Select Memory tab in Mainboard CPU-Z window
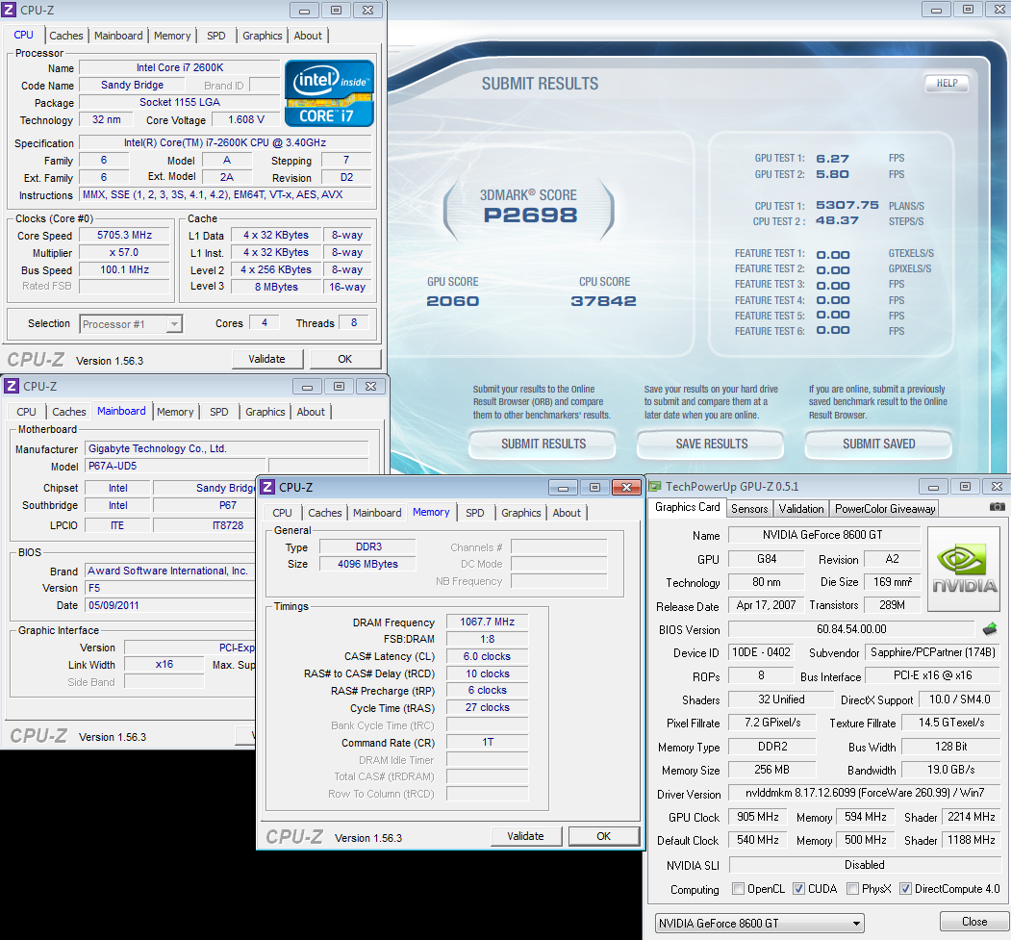1011x940 pixels. (175, 412)
